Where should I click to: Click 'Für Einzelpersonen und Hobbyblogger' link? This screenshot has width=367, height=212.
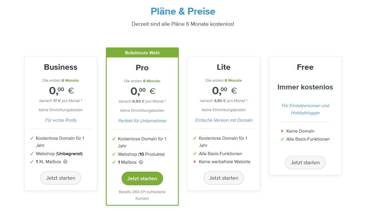click(x=305, y=109)
